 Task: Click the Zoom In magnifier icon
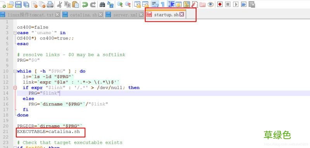pyautogui.click(x=120, y=4)
